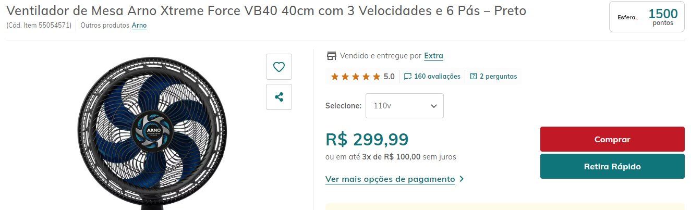This screenshot has height=210, width=691.
Task: Open the 2 perguntas link
Action: tap(498, 77)
